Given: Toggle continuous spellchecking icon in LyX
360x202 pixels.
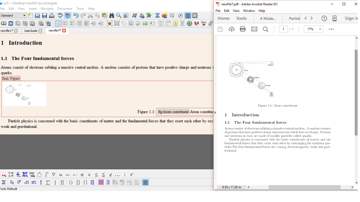Looking at the screenshot, I should tap(67, 15).
